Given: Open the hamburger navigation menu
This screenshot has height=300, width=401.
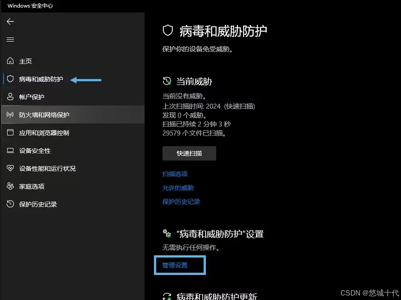Looking at the screenshot, I should tap(10, 40).
